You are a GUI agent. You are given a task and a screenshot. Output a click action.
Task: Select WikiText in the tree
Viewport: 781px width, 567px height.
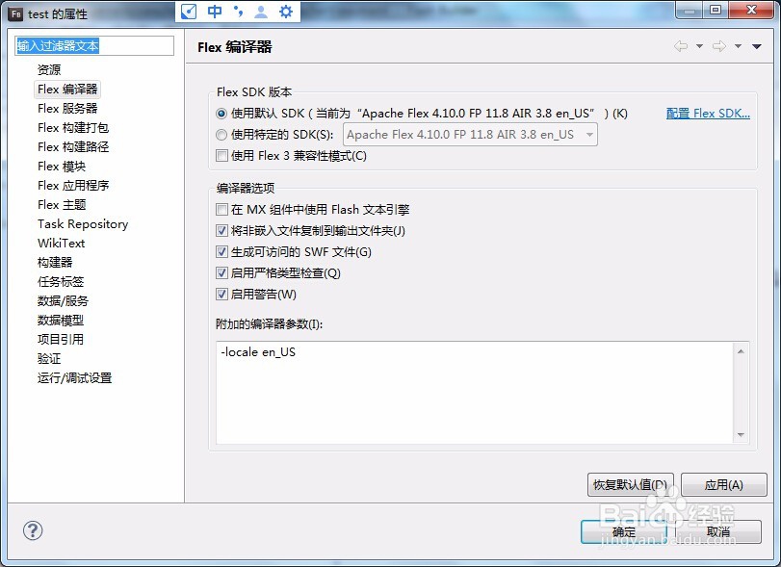pyautogui.click(x=61, y=244)
